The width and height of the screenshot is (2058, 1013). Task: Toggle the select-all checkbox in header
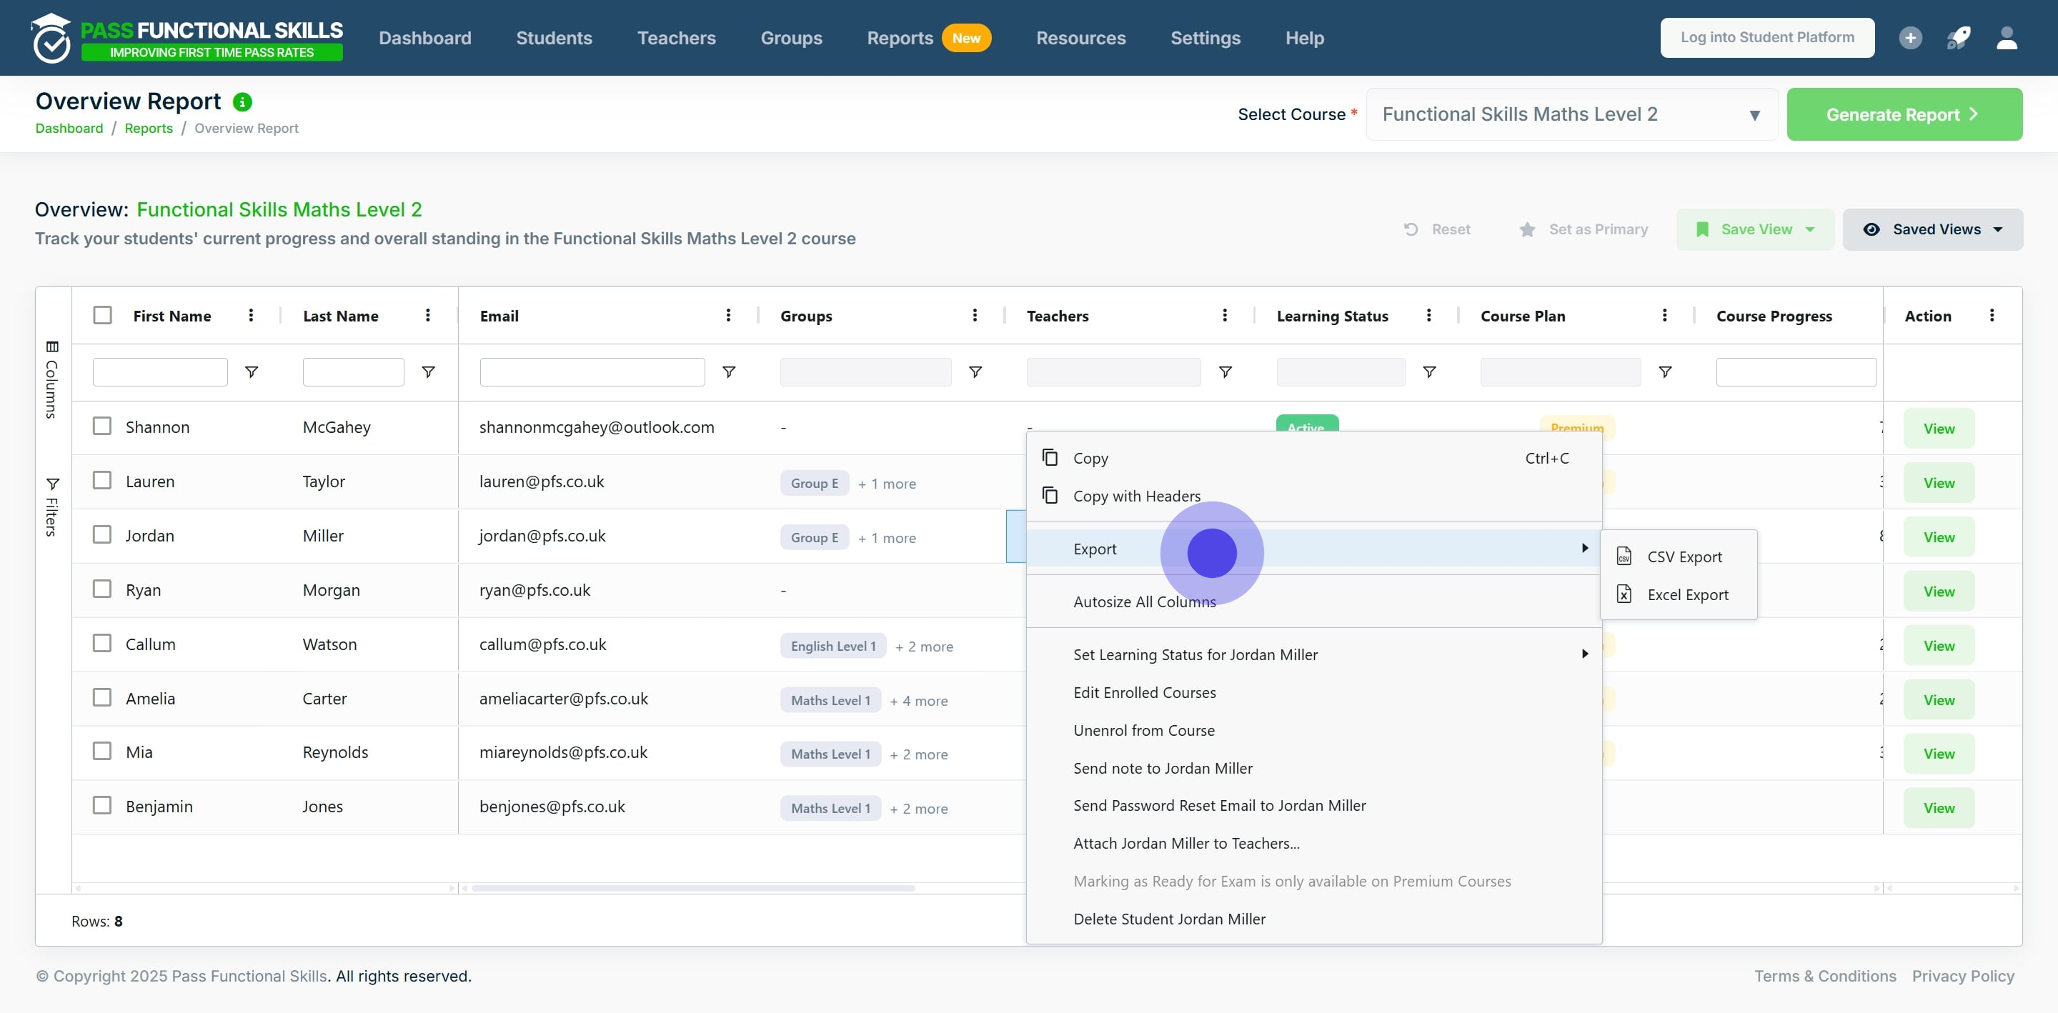point(102,315)
